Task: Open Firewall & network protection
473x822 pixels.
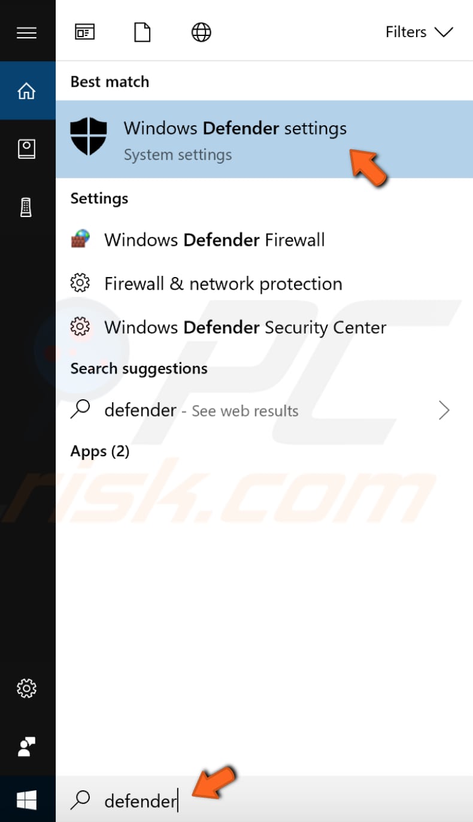Action: [x=223, y=283]
